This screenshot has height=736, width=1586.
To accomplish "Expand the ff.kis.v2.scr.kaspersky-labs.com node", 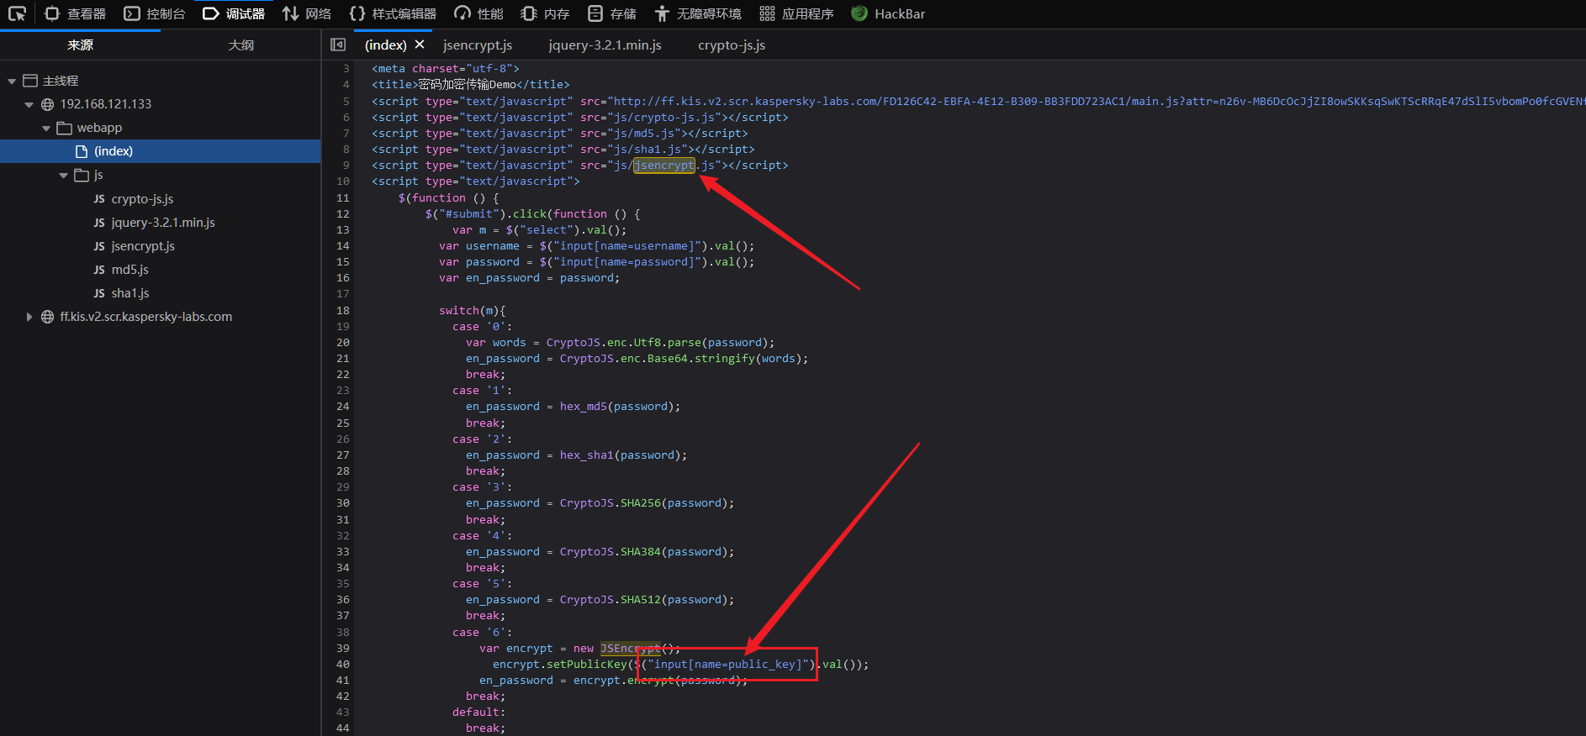I will click(x=29, y=317).
